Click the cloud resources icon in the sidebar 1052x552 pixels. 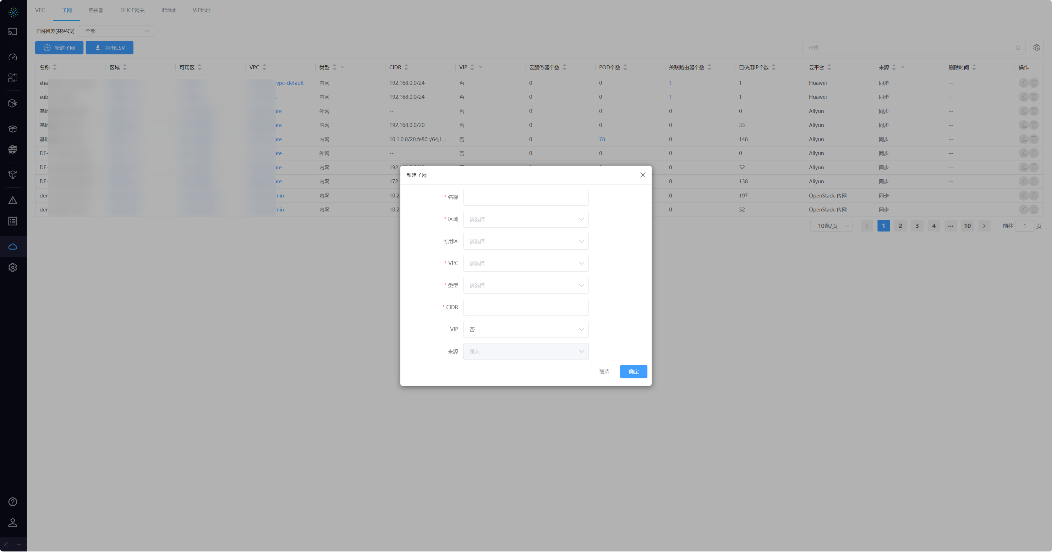13,247
